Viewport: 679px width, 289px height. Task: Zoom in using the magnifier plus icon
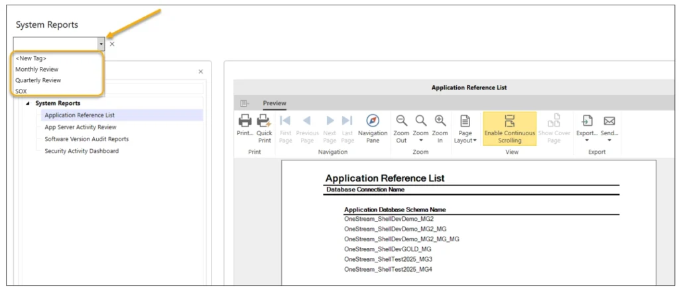pyautogui.click(x=440, y=121)
